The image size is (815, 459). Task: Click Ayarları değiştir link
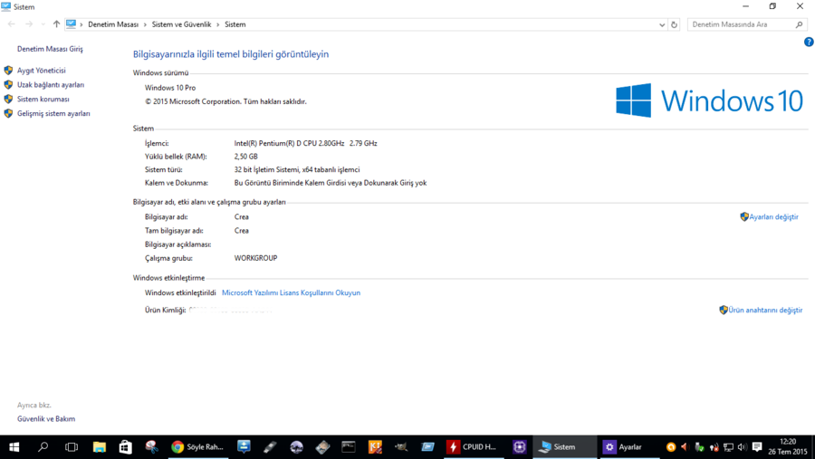[773, 216]
